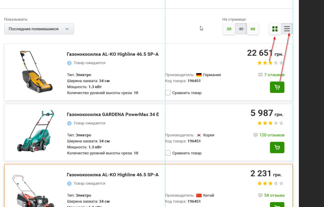324x207 pixels.
Task: Click the comment bubble next to 7 отзывов
Action: [260, 75]
